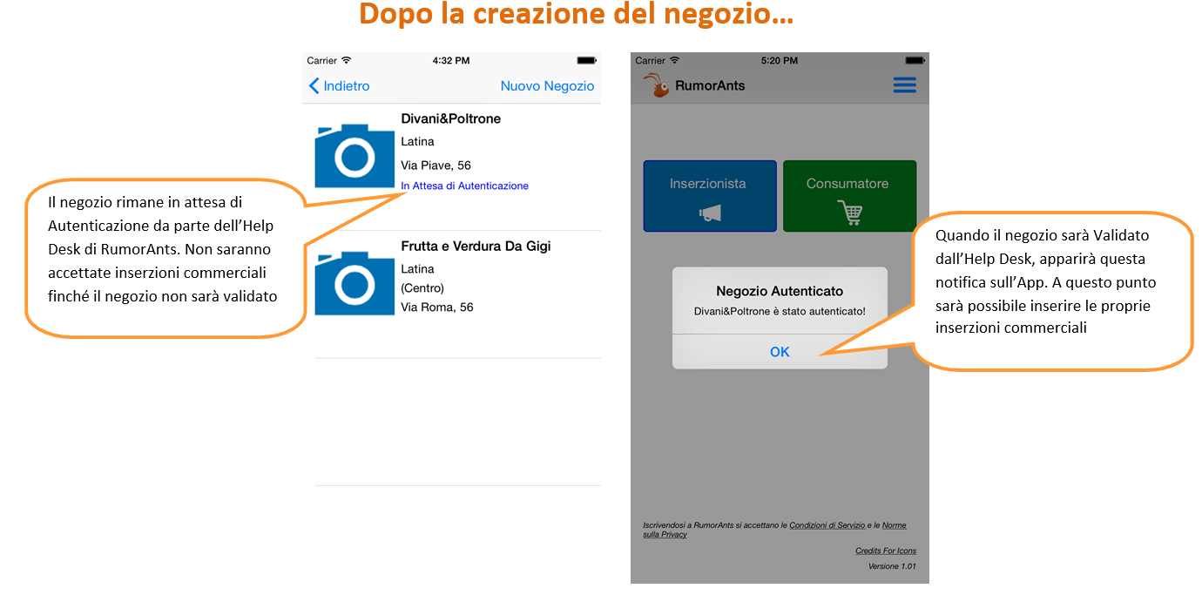Click the RumorAnts ant logo

[x=656, y=85]
